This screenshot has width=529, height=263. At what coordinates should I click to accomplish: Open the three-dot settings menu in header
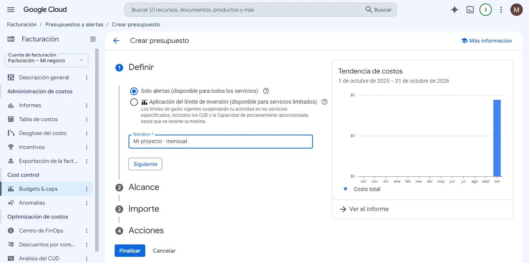pyautogui.click(x=501, y=10)
